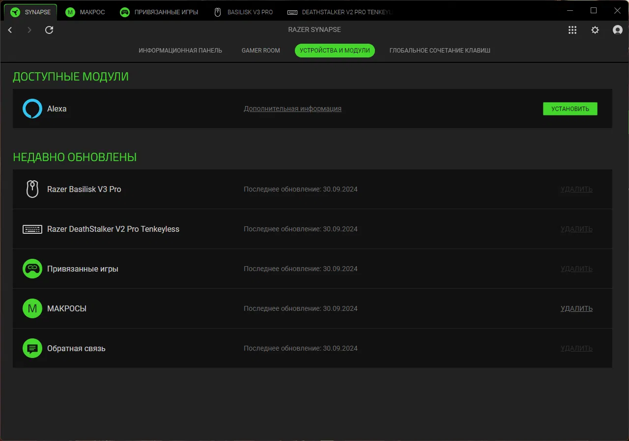Refresh the Razer Synapse page
629x441 pixels.
point(49,30)
